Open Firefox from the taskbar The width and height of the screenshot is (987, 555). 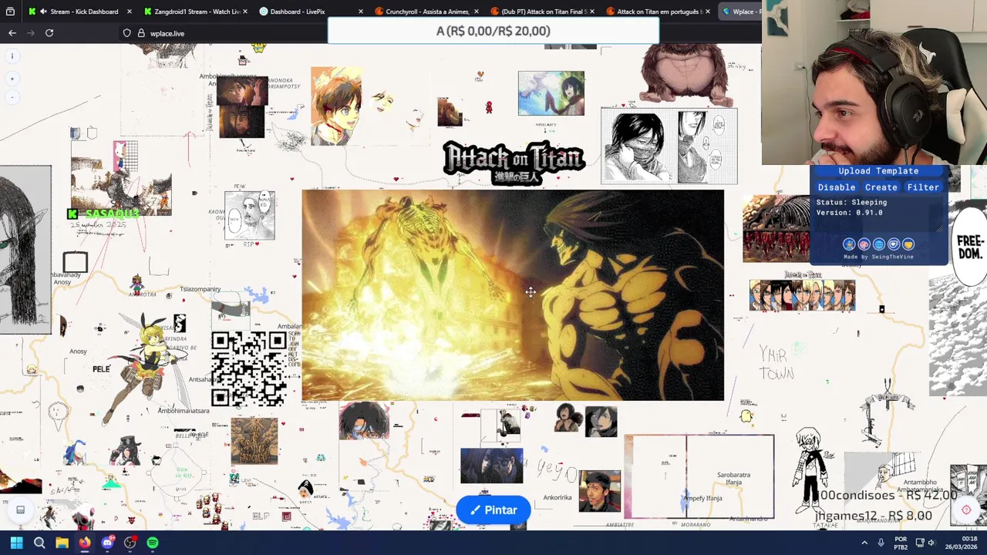click(x=85, y=543)
